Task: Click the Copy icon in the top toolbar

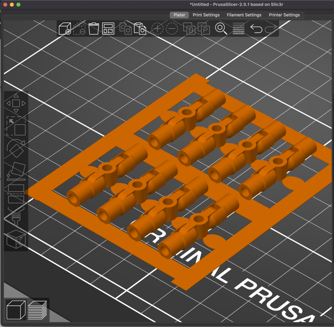Action: click(126, 29)
